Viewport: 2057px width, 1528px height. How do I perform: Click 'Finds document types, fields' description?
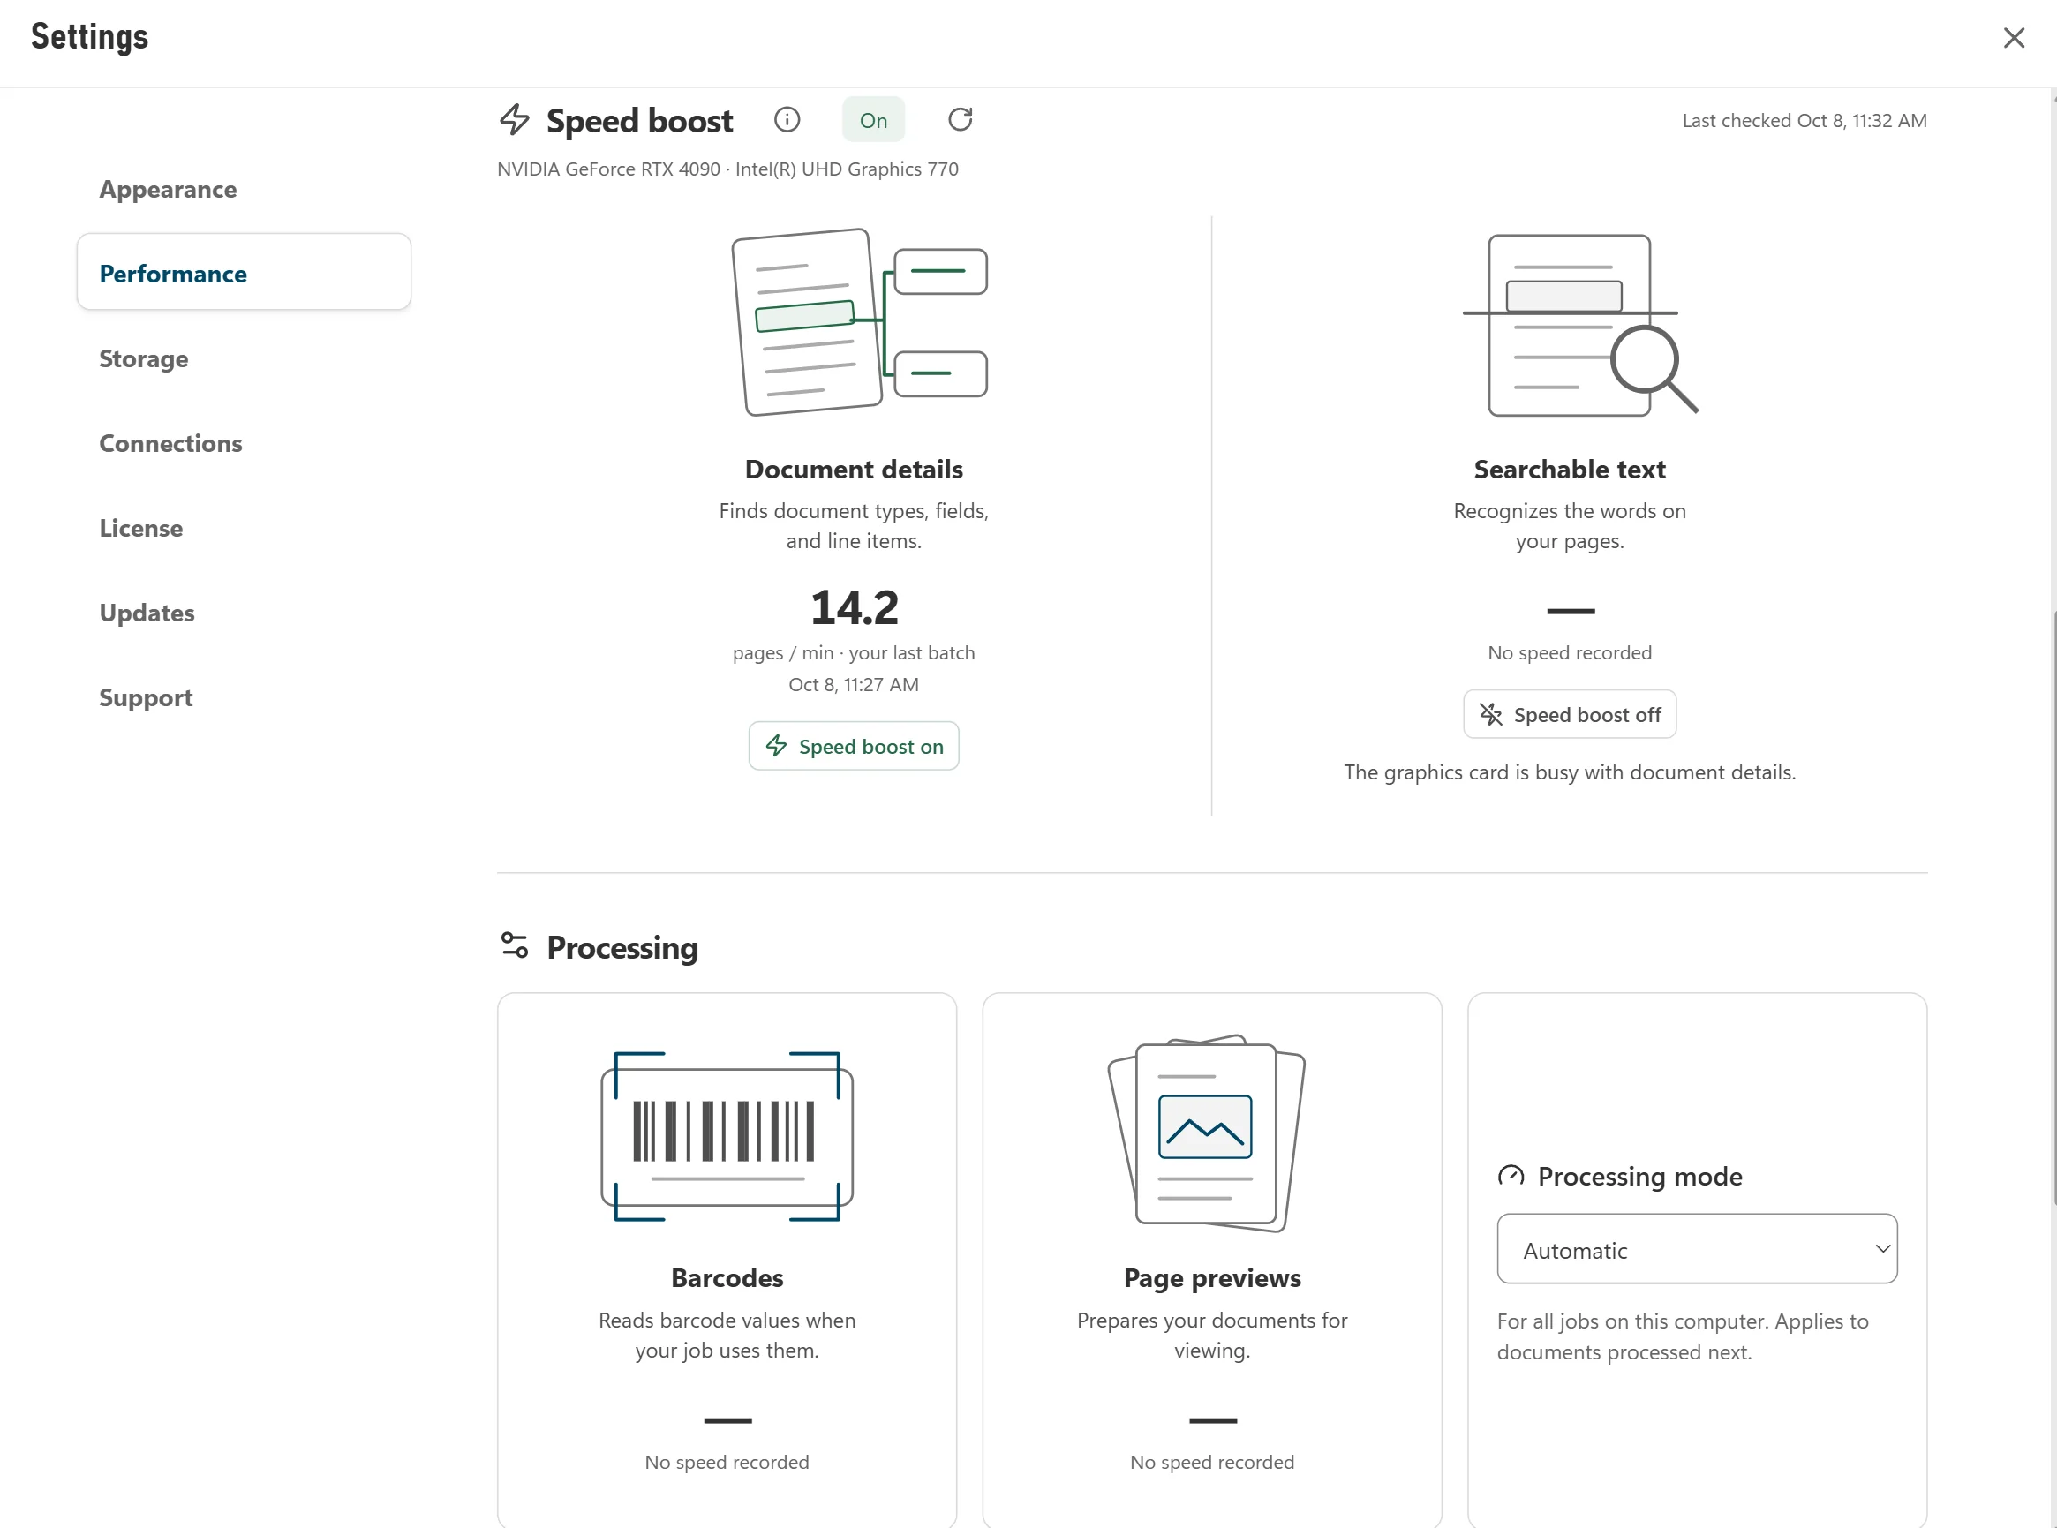coord(854,526)
